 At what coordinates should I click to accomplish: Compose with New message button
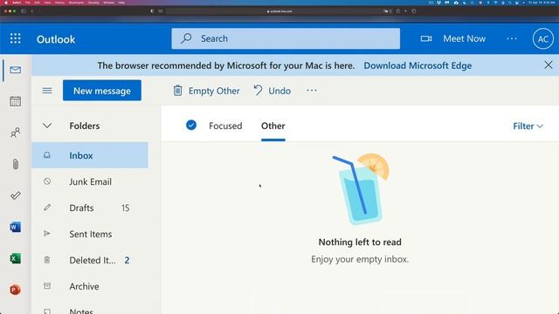tap(102, 91)
